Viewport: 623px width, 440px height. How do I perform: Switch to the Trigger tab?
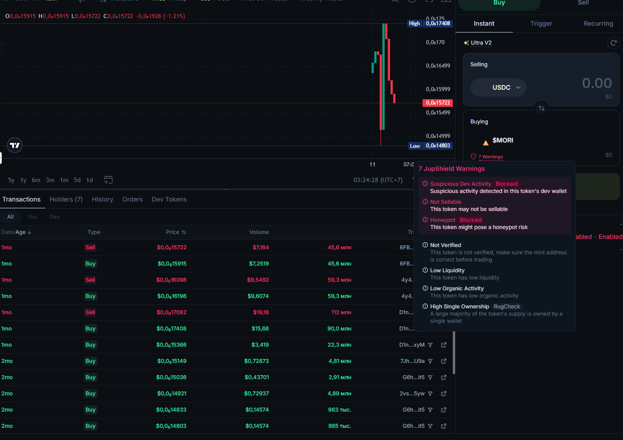point(541,23)
